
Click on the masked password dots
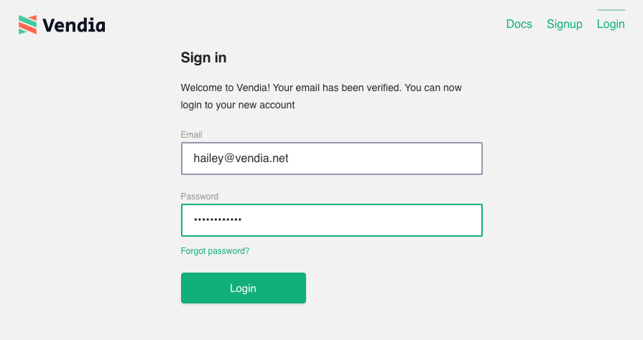tap(218, 220)
